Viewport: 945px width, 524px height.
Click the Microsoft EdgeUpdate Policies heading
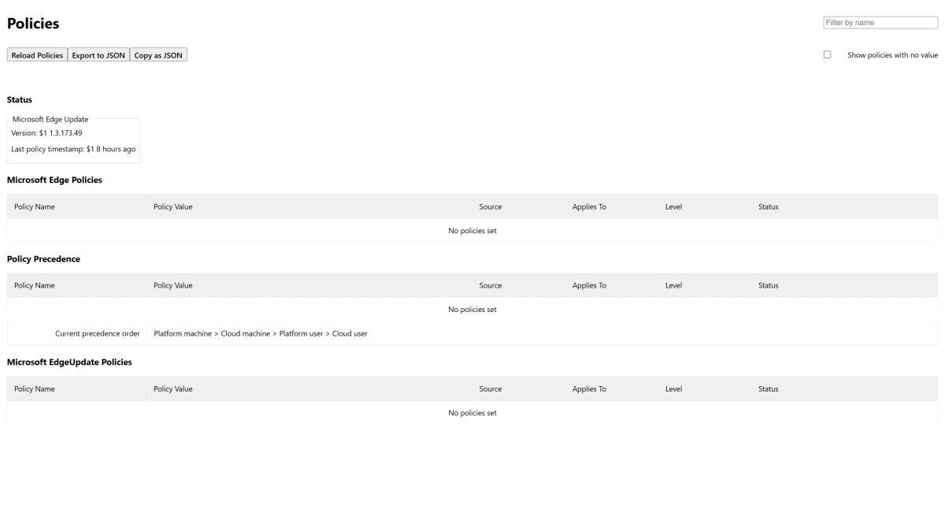click(69, 362)
